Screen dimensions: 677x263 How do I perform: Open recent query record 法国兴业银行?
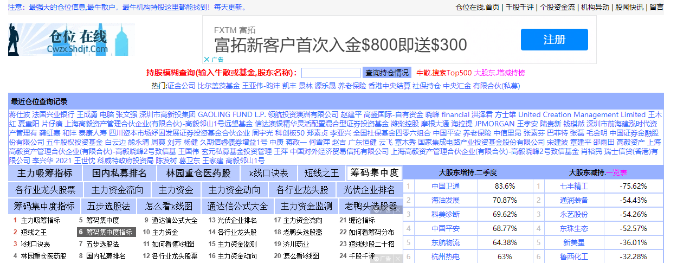53,115
